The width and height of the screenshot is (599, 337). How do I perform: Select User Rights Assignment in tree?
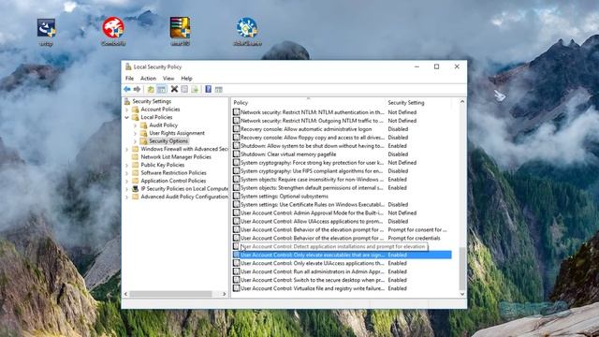tap(177, 133)
